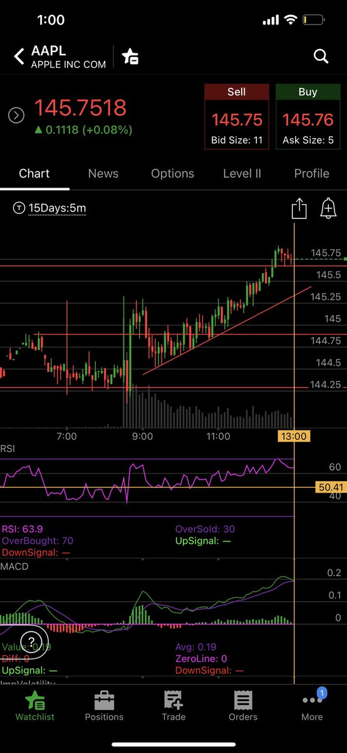
Task: Tap the RSI indicator title
Action: [8, 448]
